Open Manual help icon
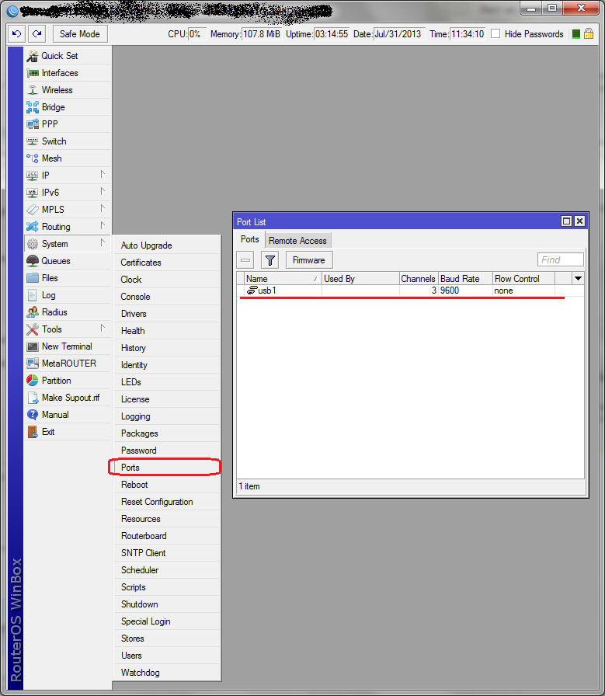Image resolution: width=605 pixels, height=696 pixels. point(33,415)
